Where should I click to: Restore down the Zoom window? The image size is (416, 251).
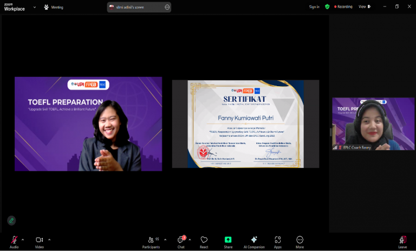[x=397, y=7]
